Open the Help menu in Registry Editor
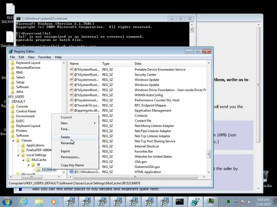 pos(58,57)
